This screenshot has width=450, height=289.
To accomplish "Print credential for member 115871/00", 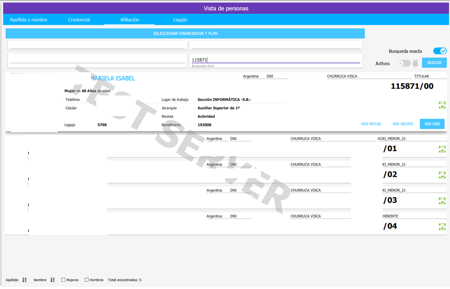I will [x=442, y=106].
